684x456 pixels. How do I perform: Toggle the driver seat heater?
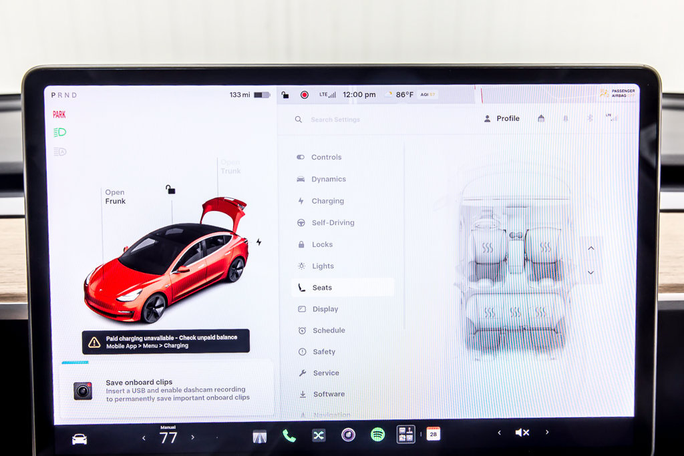click(487, 248)
